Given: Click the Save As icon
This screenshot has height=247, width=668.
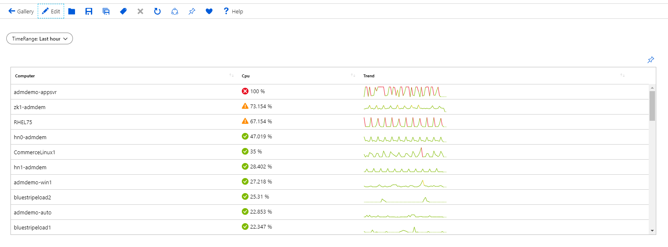Looking at the screenshot, I should point(106,11).
